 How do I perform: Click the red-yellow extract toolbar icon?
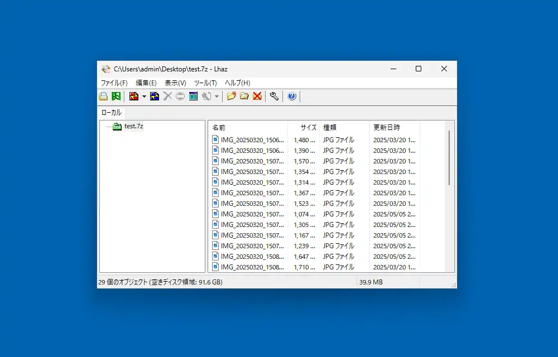pyautogui.click(x=133, y=97)
